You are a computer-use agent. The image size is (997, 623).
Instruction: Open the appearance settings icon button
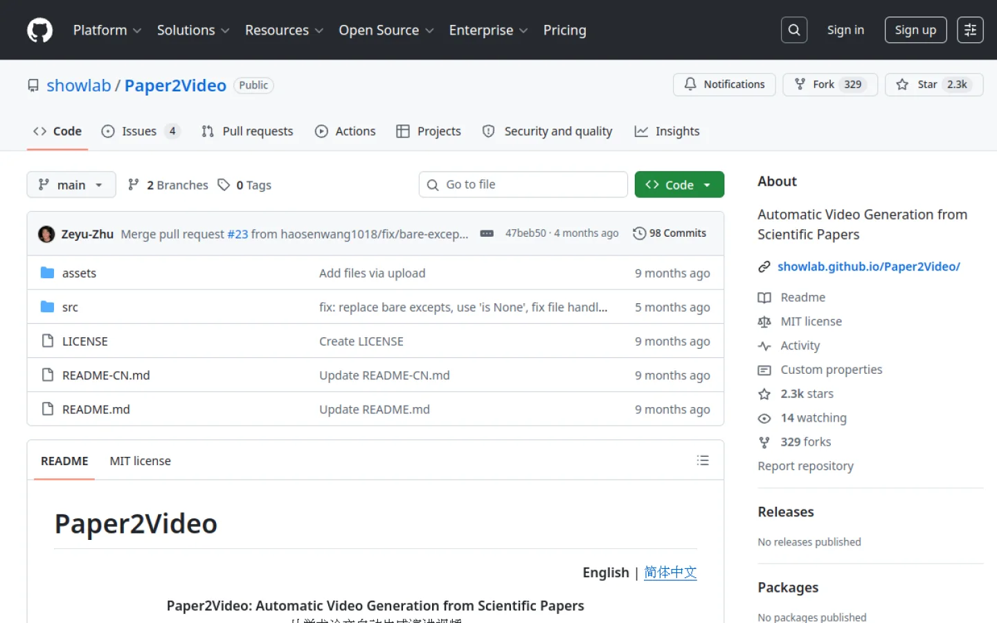[x=970, y=30]
